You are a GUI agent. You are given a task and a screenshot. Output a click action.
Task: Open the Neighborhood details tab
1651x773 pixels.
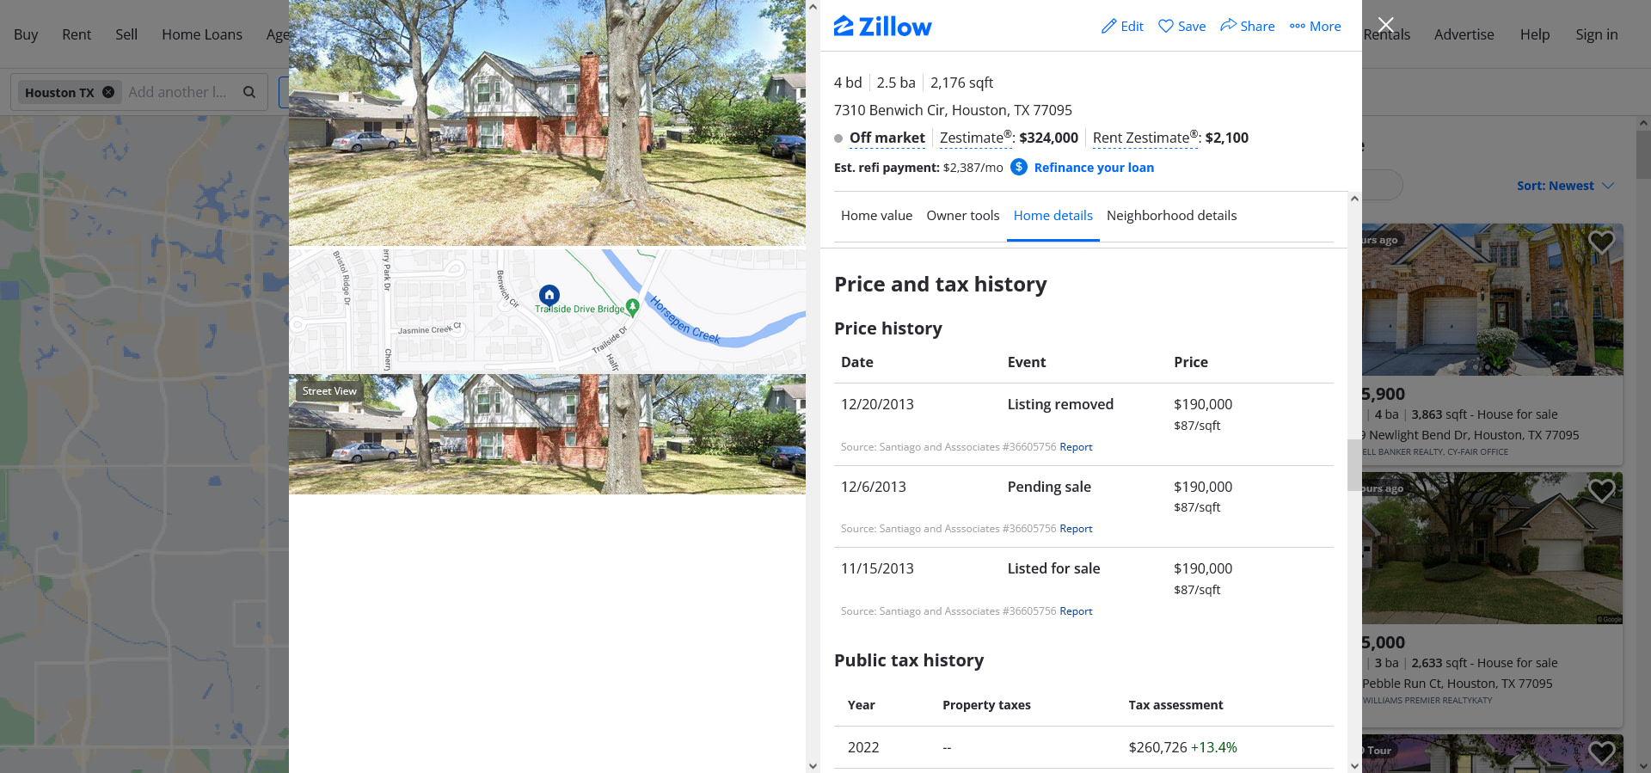pos(1172,216)
